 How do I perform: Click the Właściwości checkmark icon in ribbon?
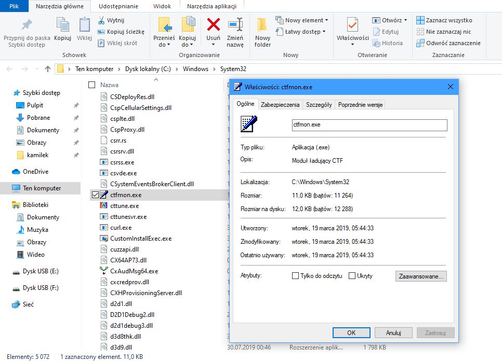[352, 24]
